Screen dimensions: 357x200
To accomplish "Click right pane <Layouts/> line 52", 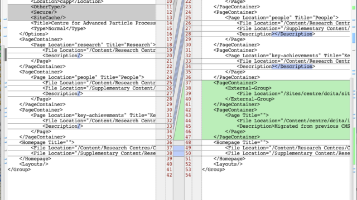I will [228, 164].
